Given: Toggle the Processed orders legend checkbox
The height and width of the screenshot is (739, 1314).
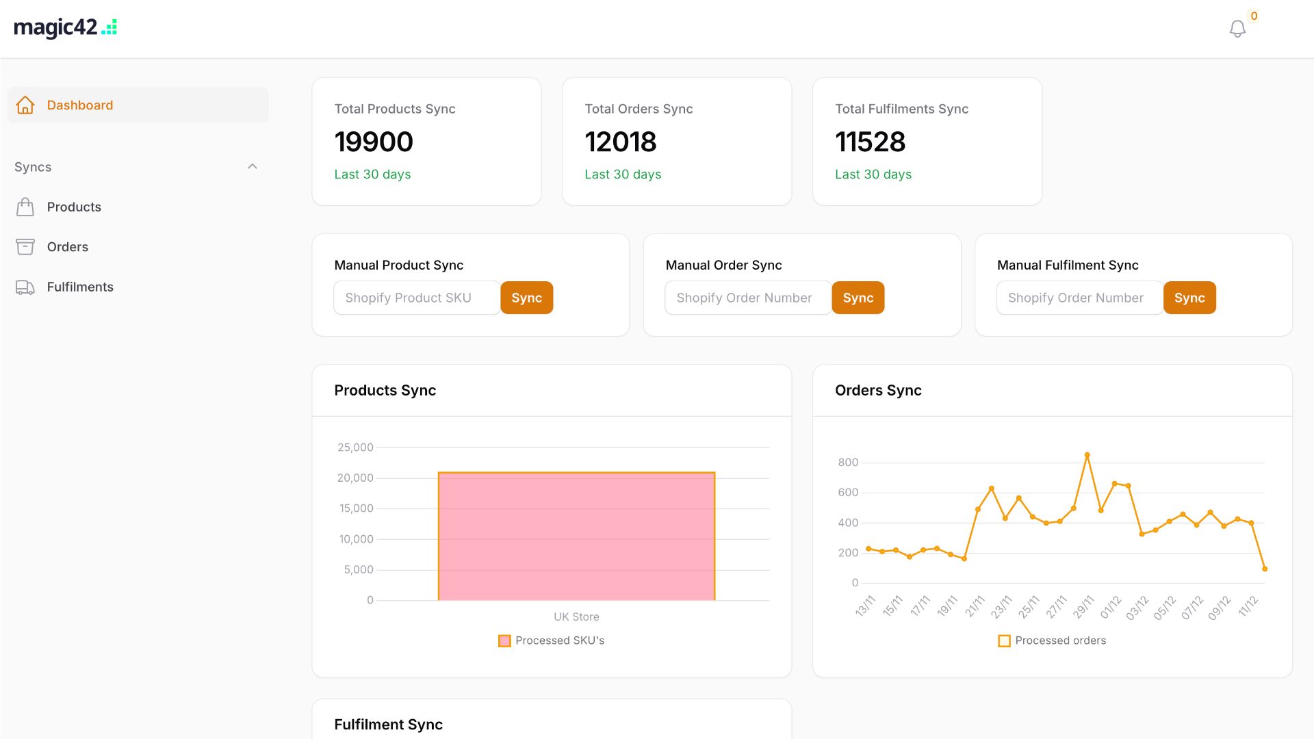Looking at the screenshot, I should 1003,640.
